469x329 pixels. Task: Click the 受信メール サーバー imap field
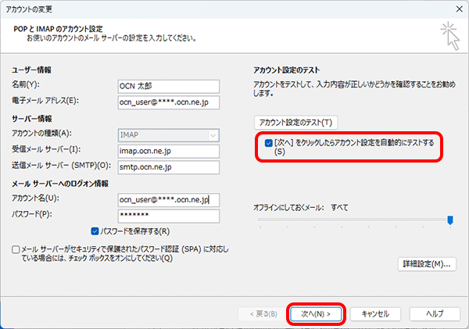click(x=167, y=151)
